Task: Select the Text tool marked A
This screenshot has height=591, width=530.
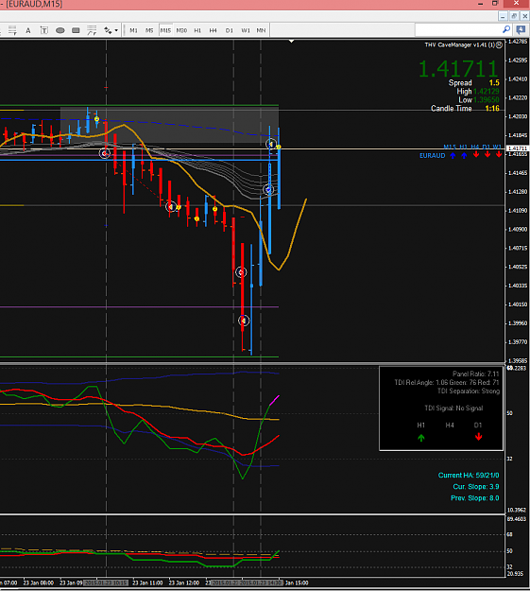Action: [x=28, y=30]
